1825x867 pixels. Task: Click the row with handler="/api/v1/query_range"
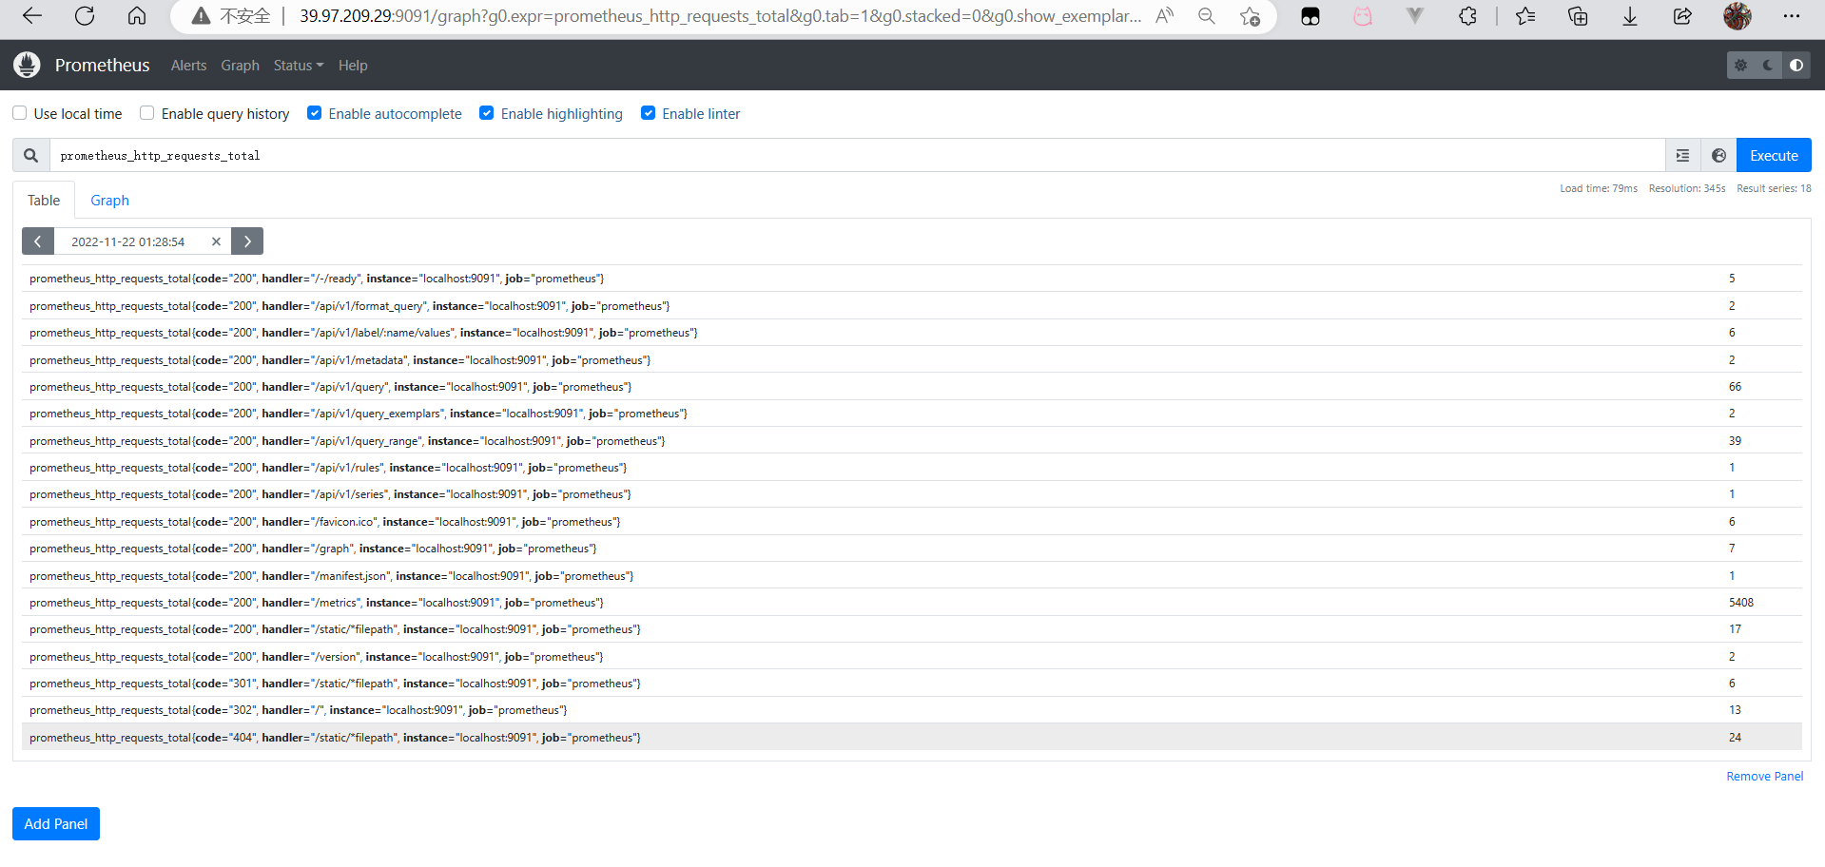(912, 441)
